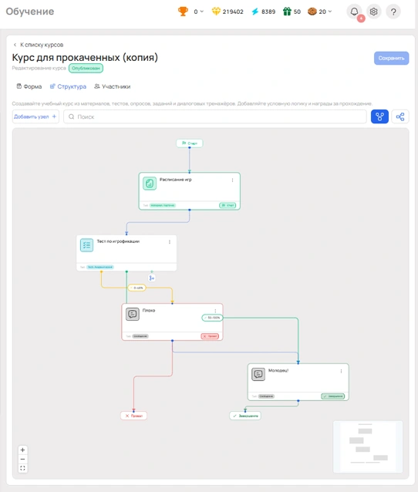The width and height of the screenshot is (418, 492).
Task: Click the green Завершение badge in Молодец! node
Action: point(332,396)
